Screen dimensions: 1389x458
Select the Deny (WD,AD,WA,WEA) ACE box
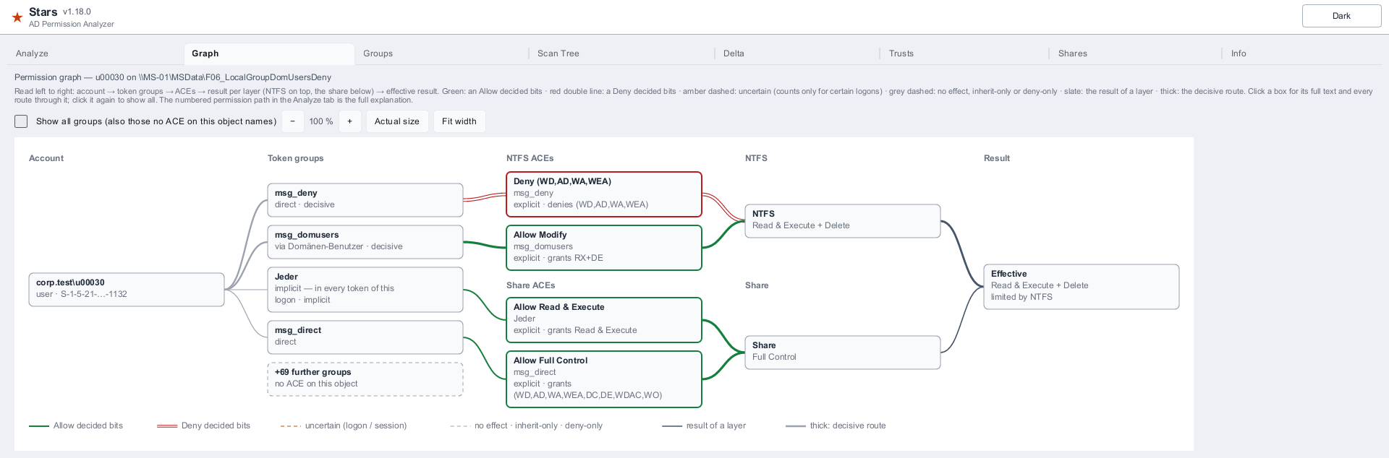tap(604, 194)
